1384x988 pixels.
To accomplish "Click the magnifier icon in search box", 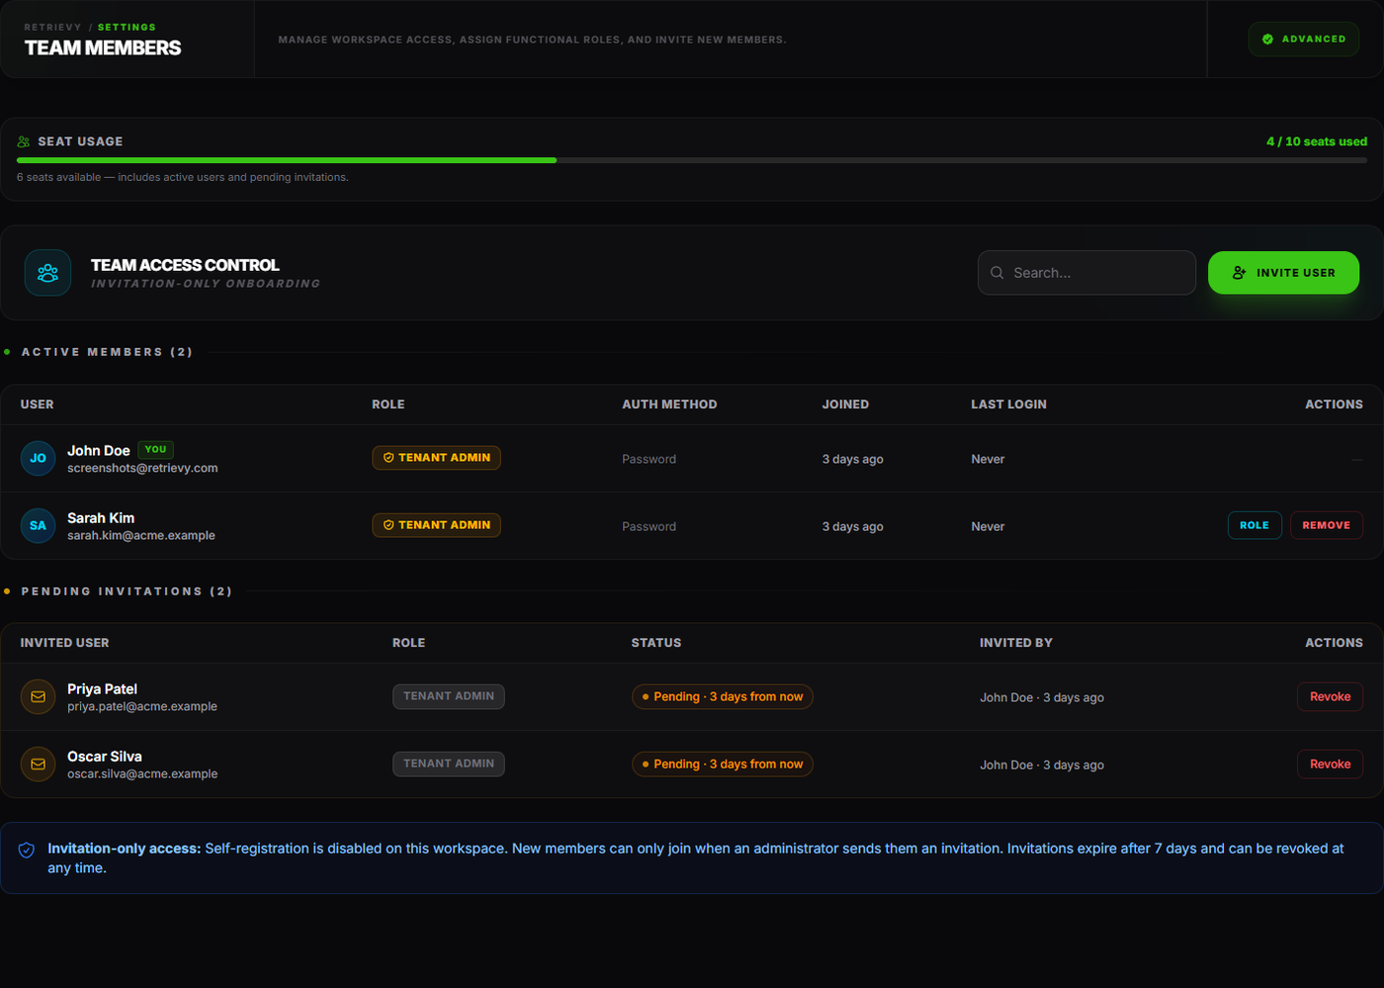I will pyautogui.click(x=996, y=273).
